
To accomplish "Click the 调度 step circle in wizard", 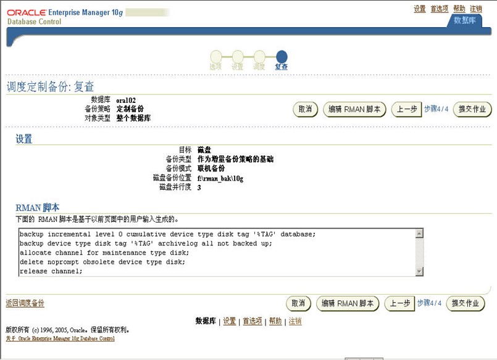I will tap(259, 57).
